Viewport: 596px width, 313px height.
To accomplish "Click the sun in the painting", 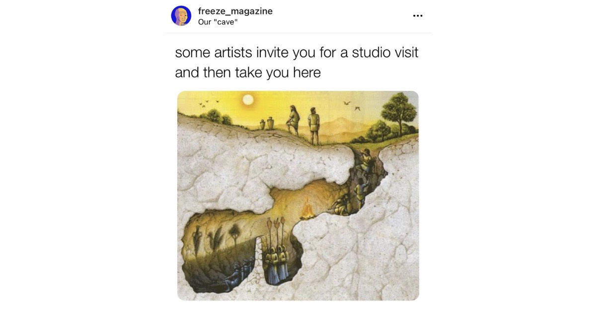I will coord(247,100).
